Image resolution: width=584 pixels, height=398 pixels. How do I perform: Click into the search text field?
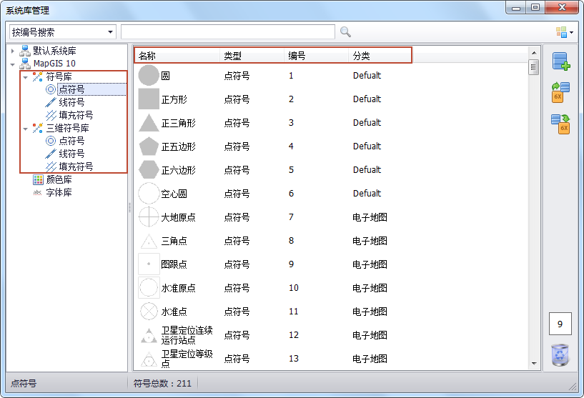click(x=227, y=32)
